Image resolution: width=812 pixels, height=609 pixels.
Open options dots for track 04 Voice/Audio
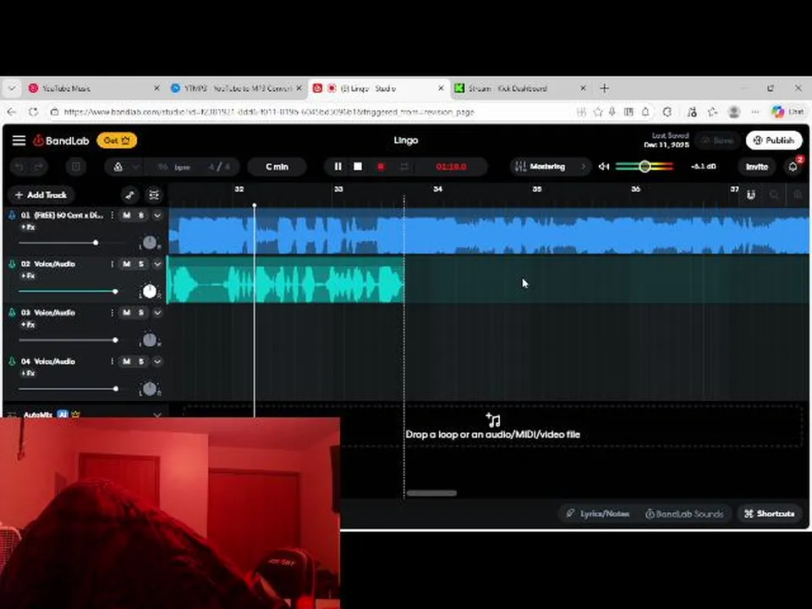[x=112, y=361]
